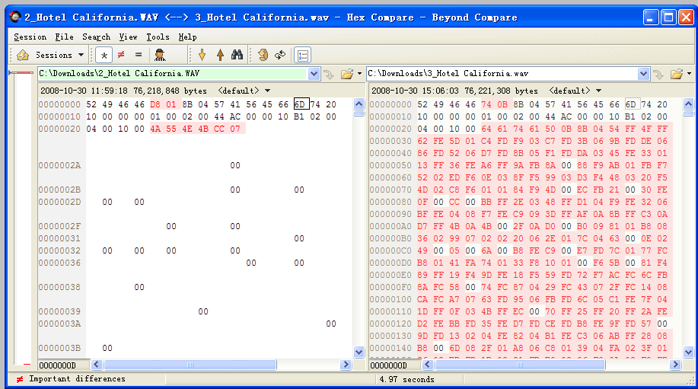Image resolution: width=698 pixels, height=389 pixels.
Task: Expand right file path history dropdown
Action: (x=643, y=74)
